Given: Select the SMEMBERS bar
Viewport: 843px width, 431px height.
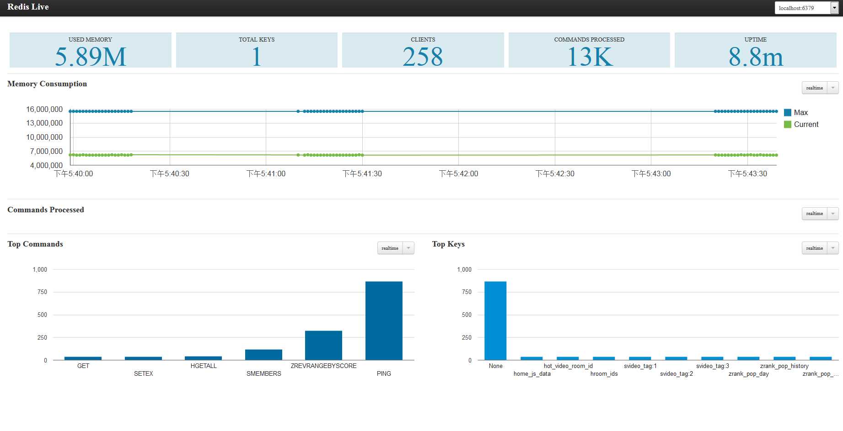Looking at the screenshot, I should [x=263, y=355].
